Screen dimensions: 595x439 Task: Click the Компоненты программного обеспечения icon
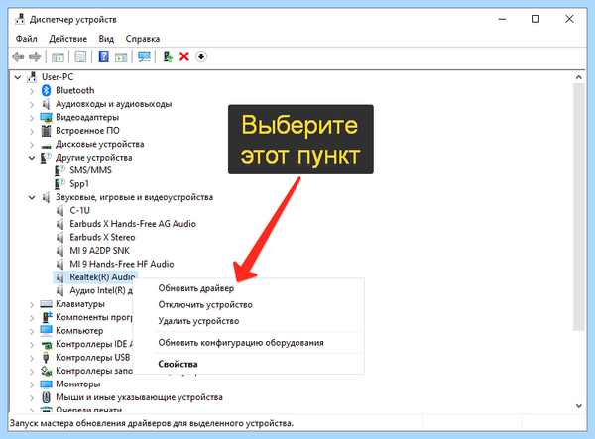pos(47,317)
